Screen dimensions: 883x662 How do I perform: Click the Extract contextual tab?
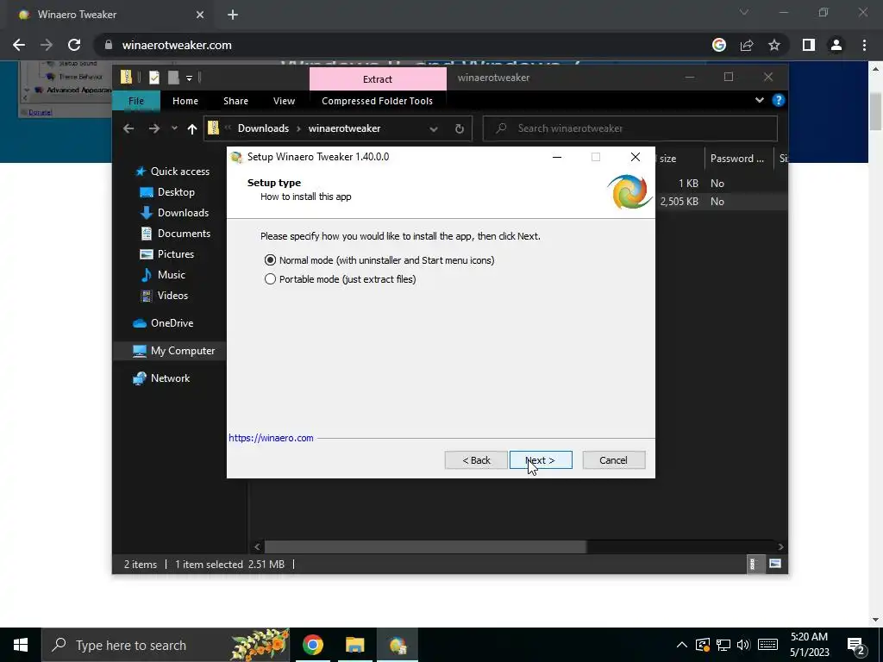(x=378, y=78)
